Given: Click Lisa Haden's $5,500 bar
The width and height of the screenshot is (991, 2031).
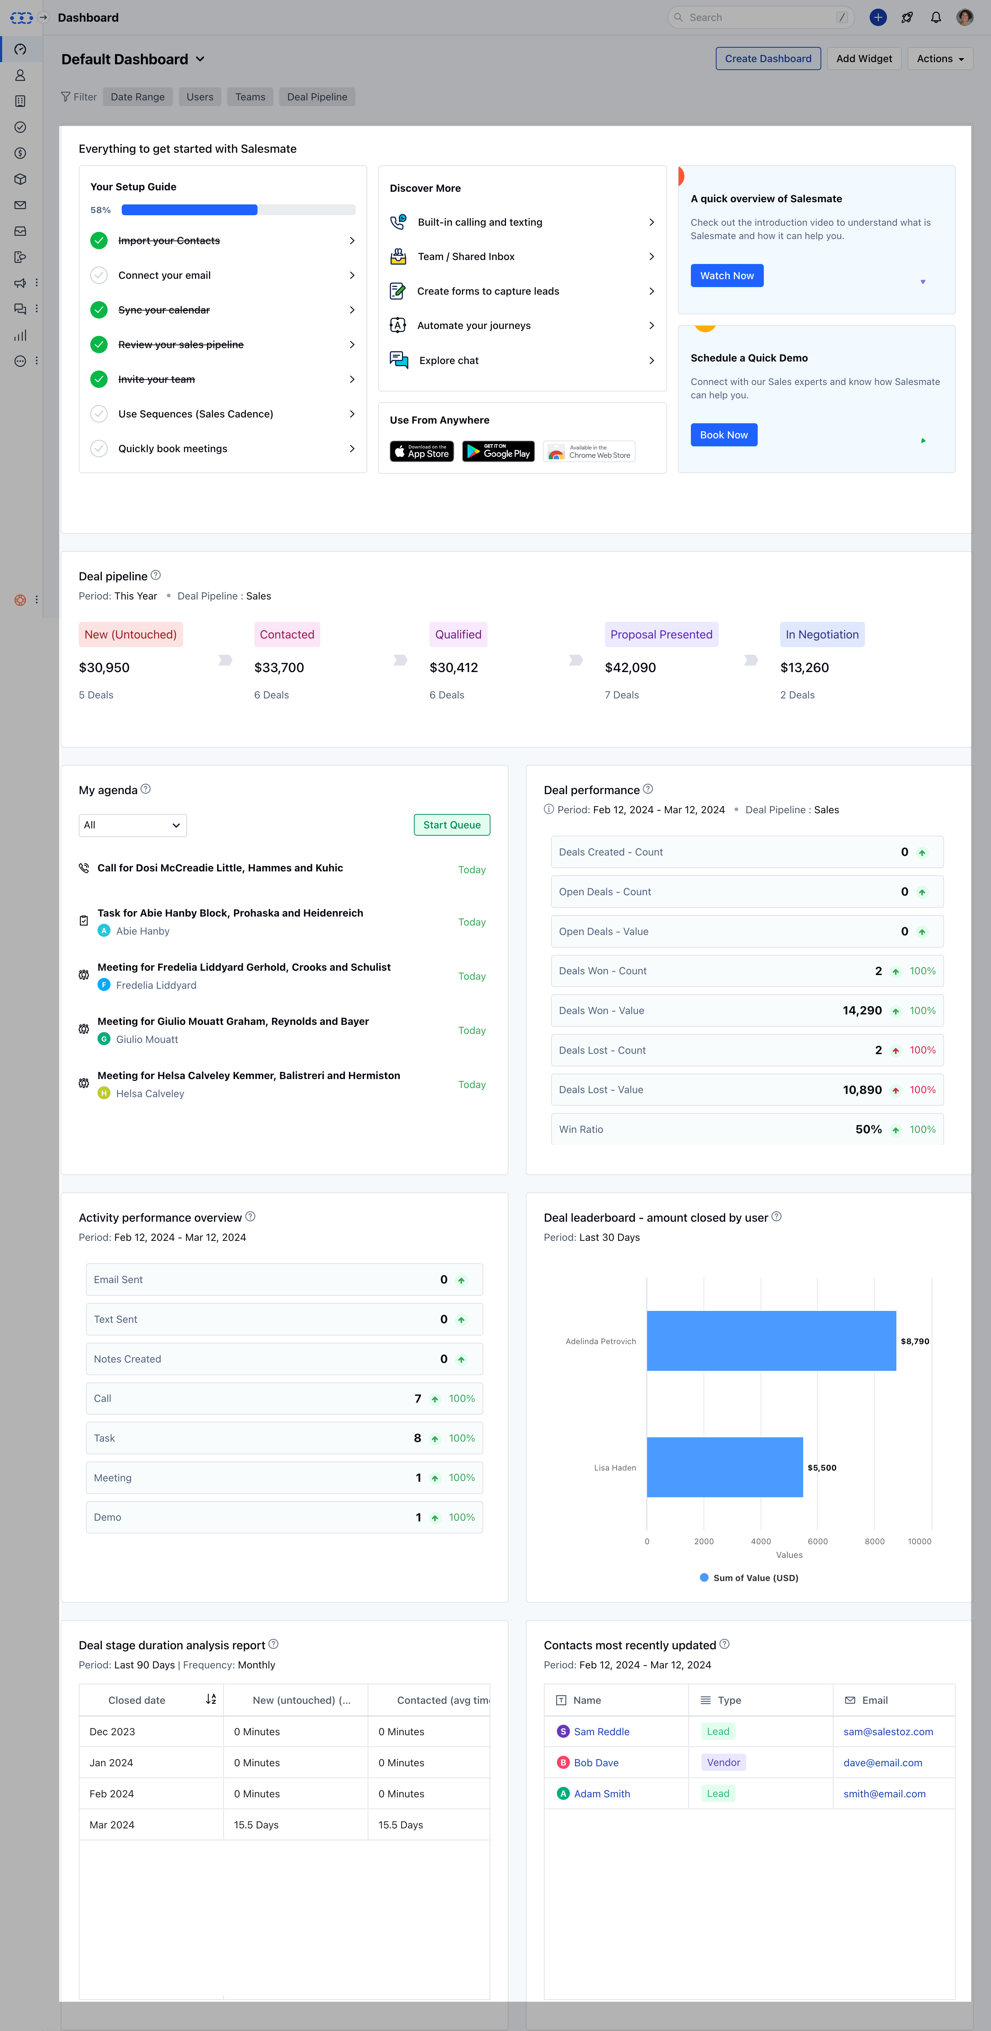Looking at the screenshot, I should (x=724, y=1467).
